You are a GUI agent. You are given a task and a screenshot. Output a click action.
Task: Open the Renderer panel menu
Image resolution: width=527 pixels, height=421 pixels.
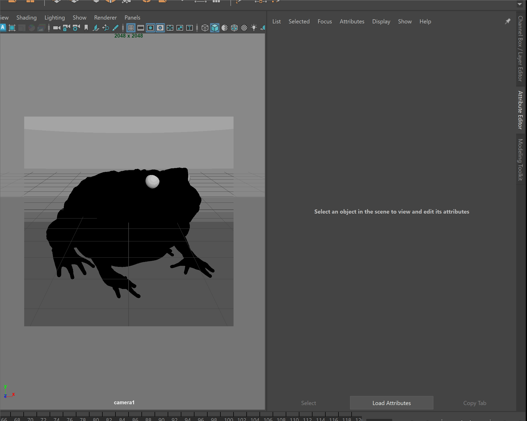pos(105,17)
